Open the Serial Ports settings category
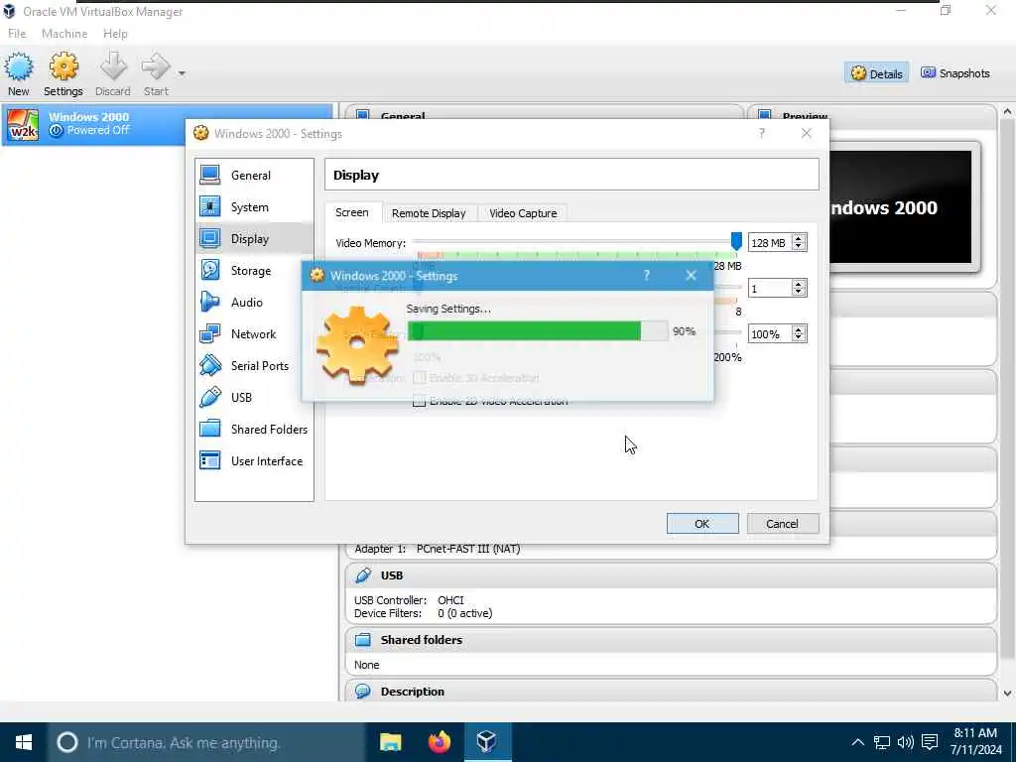1016x762 pixels. [x=254, y=365]
